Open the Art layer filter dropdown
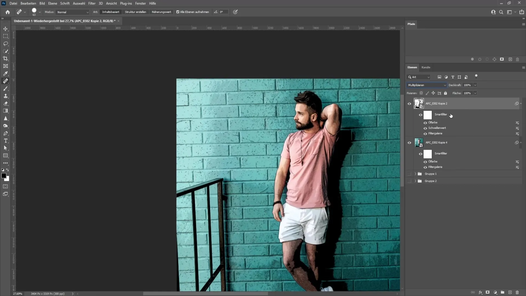526x296 pixels. coord(419,77)
